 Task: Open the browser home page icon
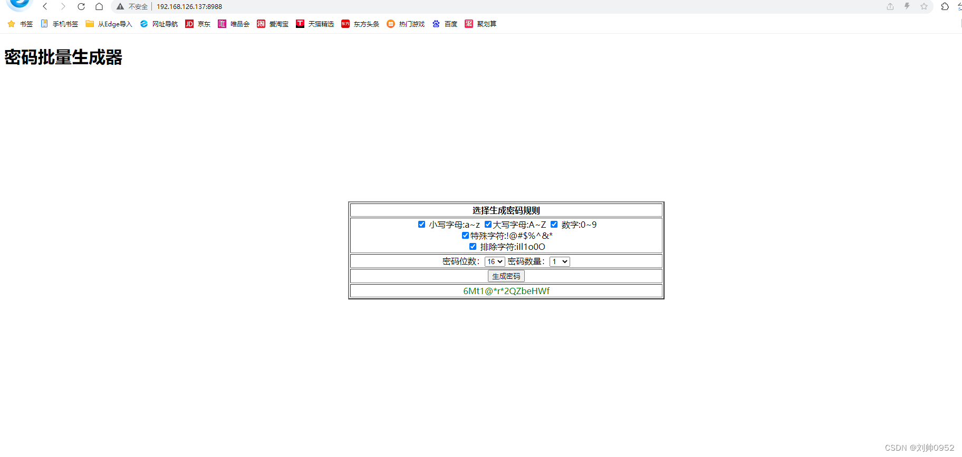[x=99, y=6]
